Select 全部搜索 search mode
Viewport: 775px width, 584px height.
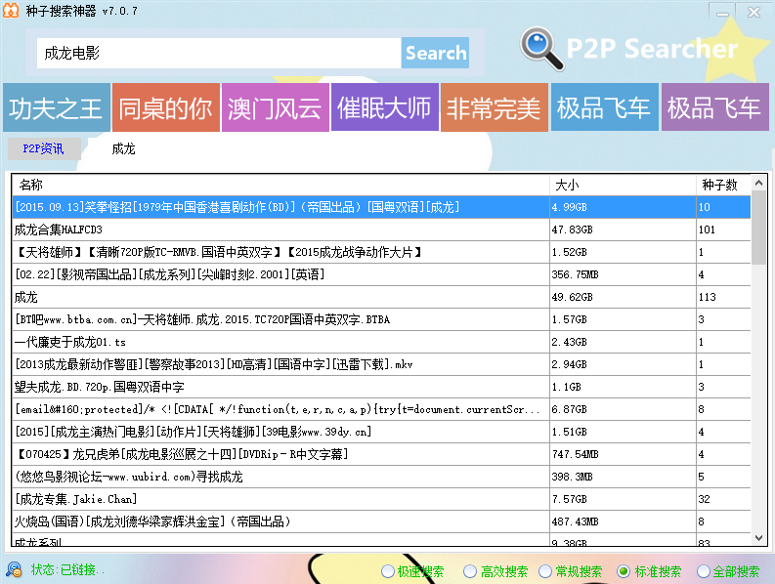pyautogui.click(x=728, y=571)
